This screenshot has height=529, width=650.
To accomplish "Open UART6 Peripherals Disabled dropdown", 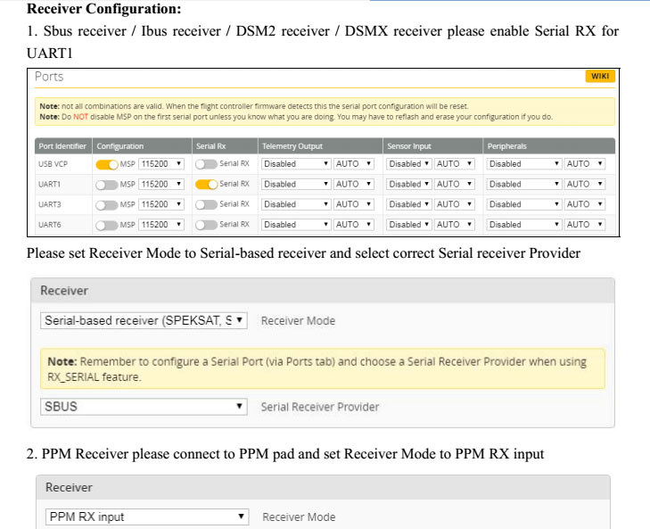I will point(524,225).
